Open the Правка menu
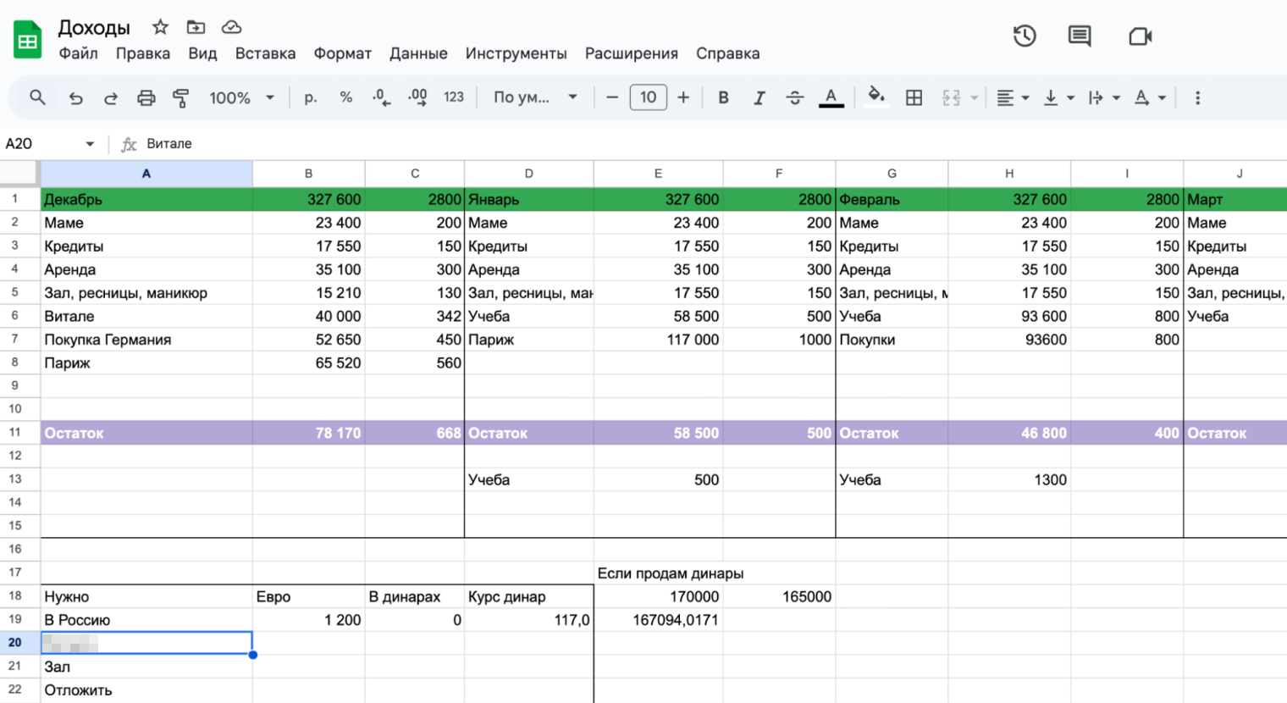Image resolution: width=1287 pixels, height=703 pixels. [142, 53]
